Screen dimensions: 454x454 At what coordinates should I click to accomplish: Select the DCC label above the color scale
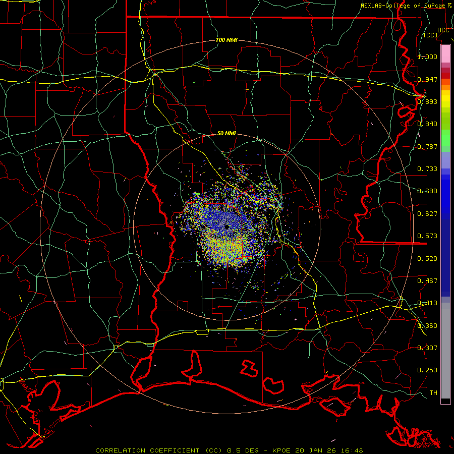(443, 30)
